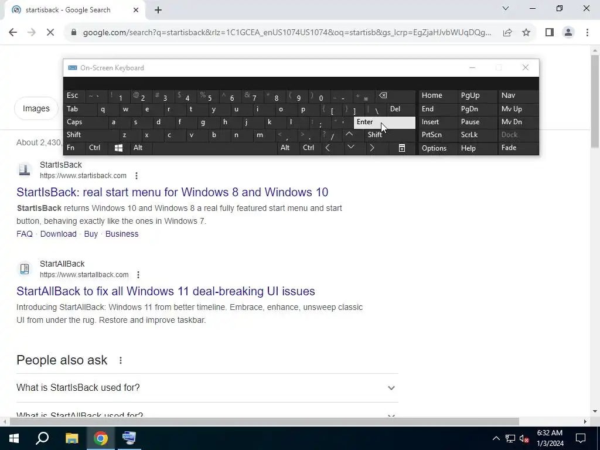Open the tab search chevron
Screen dimensions: 600x450
pyautogui.click(x=506, y=8)
